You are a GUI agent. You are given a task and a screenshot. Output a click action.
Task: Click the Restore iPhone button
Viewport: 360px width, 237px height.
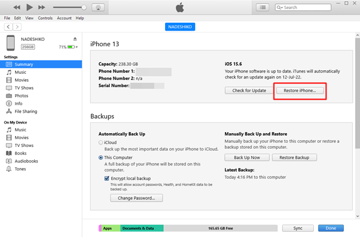[x=300, y=91]
